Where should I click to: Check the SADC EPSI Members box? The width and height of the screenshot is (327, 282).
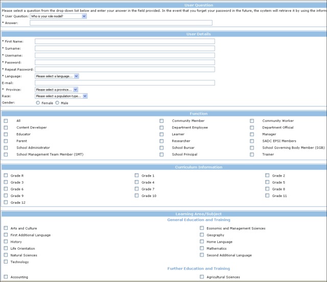pos(252,141)
